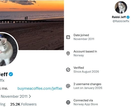Image resolution: width=131 pixels, height=107 pixels.
Task: Click the @ icon next to username changes
Action: click(x=68, y=86)
